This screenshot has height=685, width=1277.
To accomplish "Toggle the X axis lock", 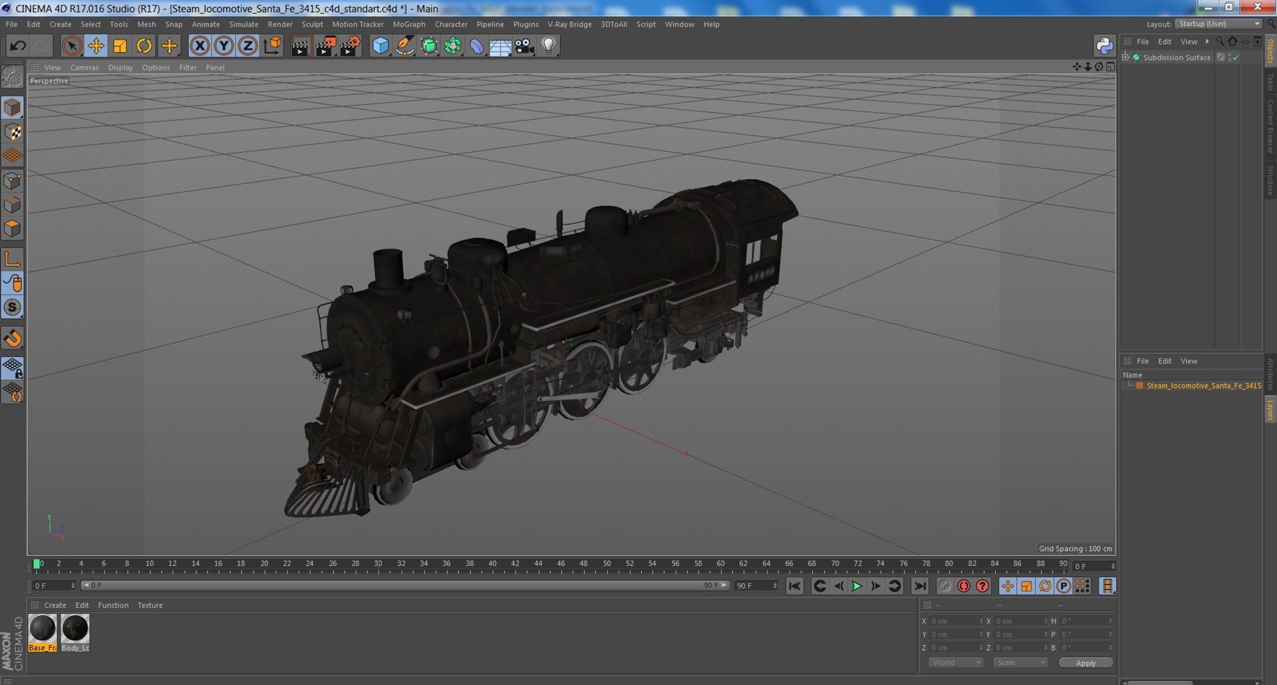I will click(x=200, y=46).
